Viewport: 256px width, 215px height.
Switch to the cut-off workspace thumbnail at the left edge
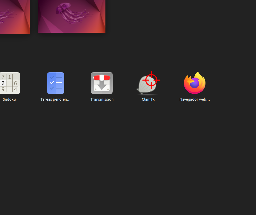[x=15, y=17]
